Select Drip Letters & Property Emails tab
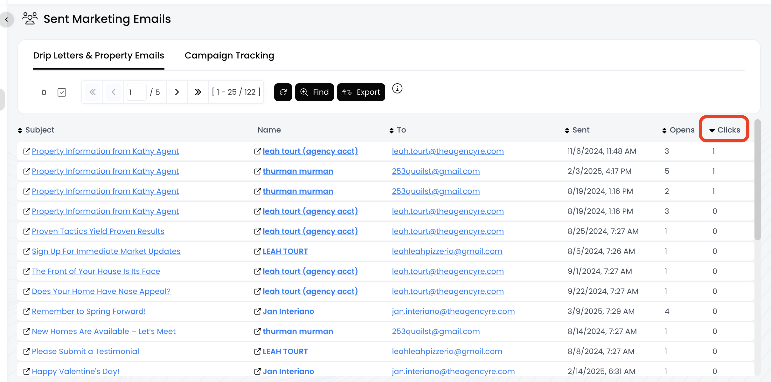 [x=99, y=56]
